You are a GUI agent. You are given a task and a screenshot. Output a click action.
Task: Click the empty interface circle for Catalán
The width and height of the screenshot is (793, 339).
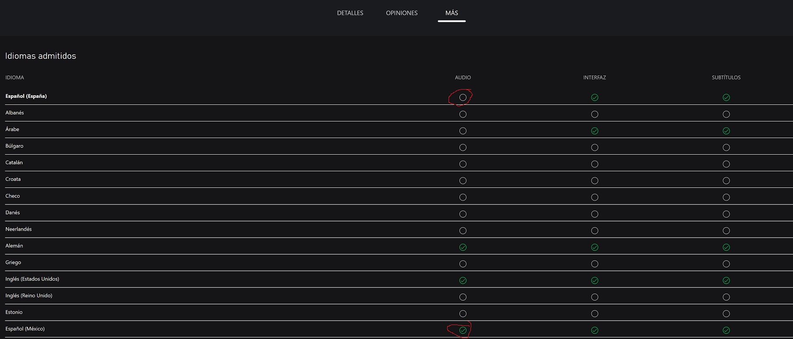(595, 164)
